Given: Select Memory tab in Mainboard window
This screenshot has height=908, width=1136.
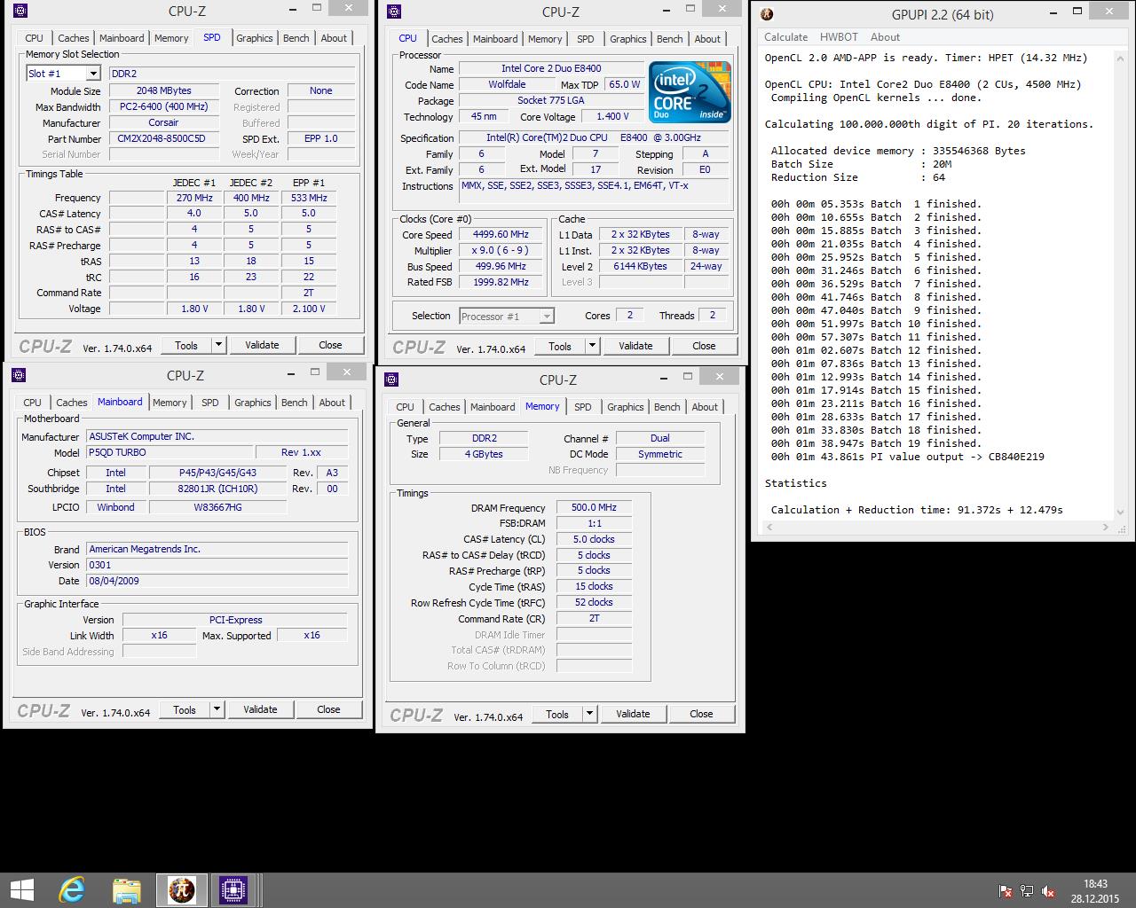Looking at the screenshot, I should 170,403.
